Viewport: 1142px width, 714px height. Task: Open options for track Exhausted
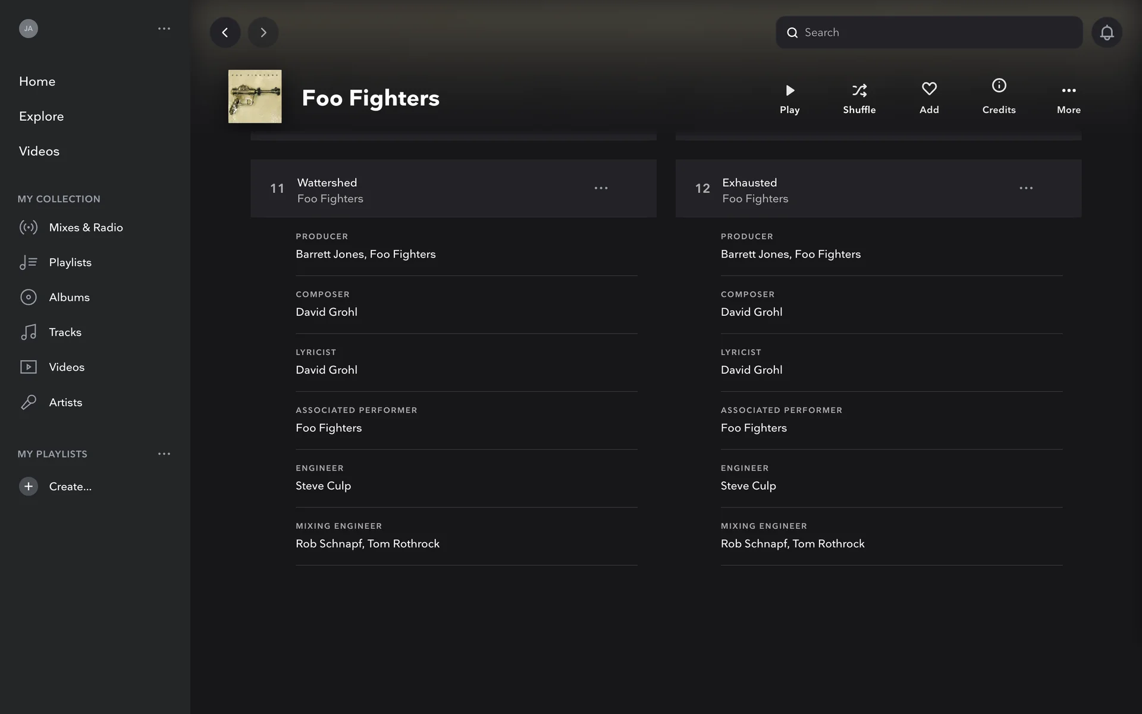[x=1025, y=188]
